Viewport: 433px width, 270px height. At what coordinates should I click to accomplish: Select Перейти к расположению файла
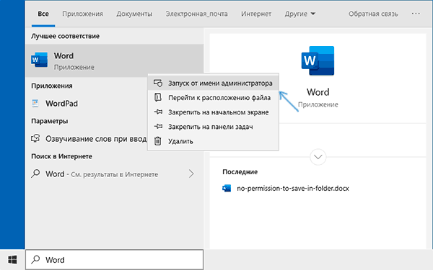click(x=213, y=97)
